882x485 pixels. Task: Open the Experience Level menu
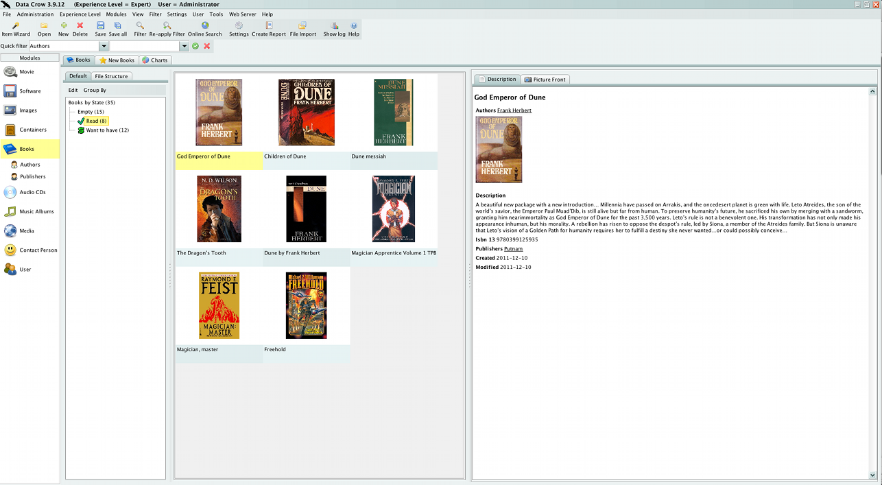point(80,14)
